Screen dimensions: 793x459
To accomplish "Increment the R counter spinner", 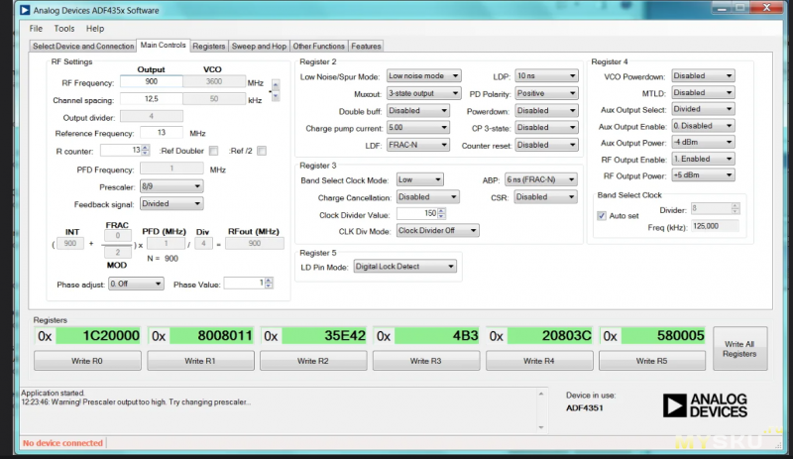I will 146,147.
